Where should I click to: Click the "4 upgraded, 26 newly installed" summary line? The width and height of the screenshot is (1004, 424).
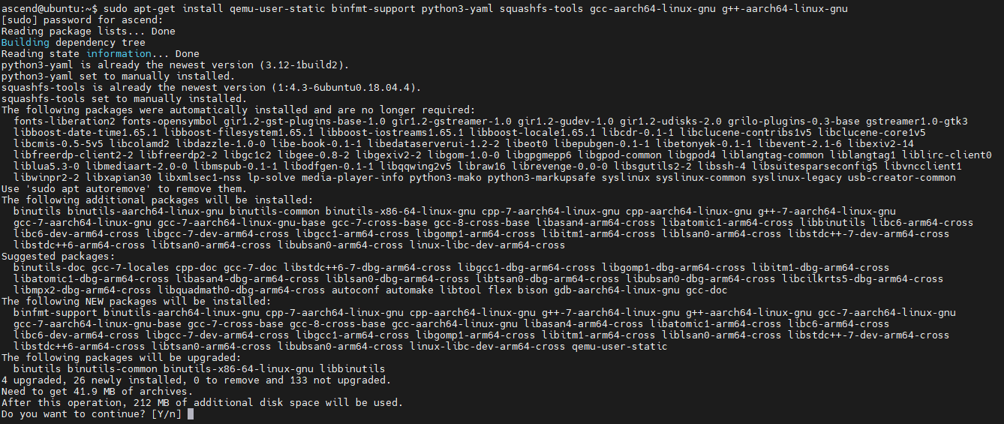point(196,380)
